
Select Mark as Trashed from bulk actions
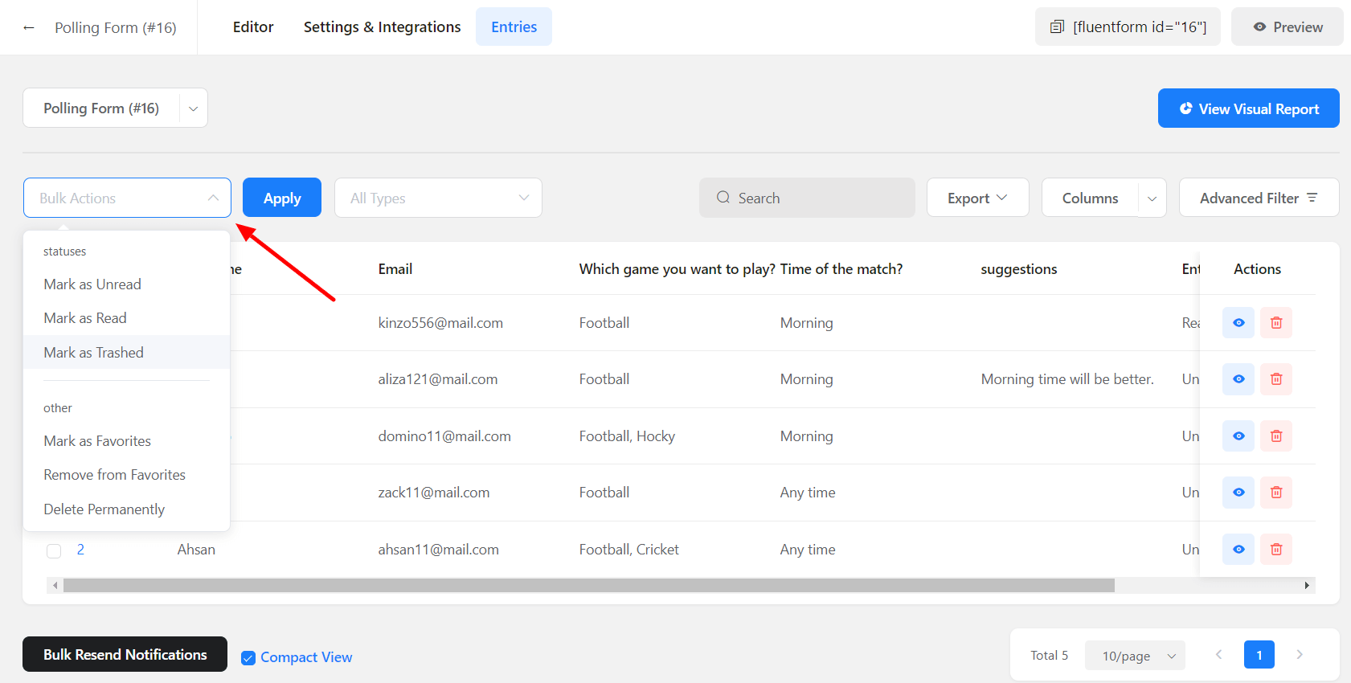coord(94,353)
